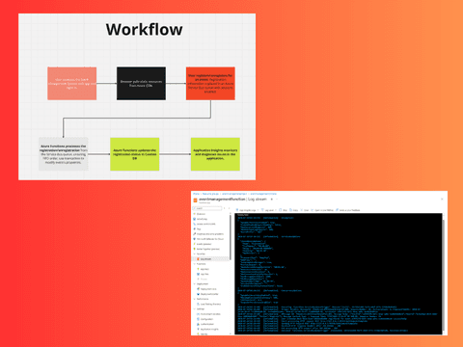
Task: Open the Log Level filter dropdown
Action: coord(269,210)
